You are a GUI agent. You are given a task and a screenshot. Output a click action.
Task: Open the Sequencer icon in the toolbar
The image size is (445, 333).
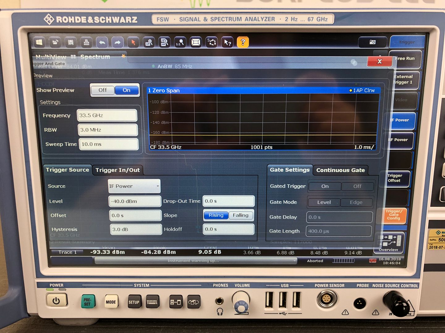point(211,42)
